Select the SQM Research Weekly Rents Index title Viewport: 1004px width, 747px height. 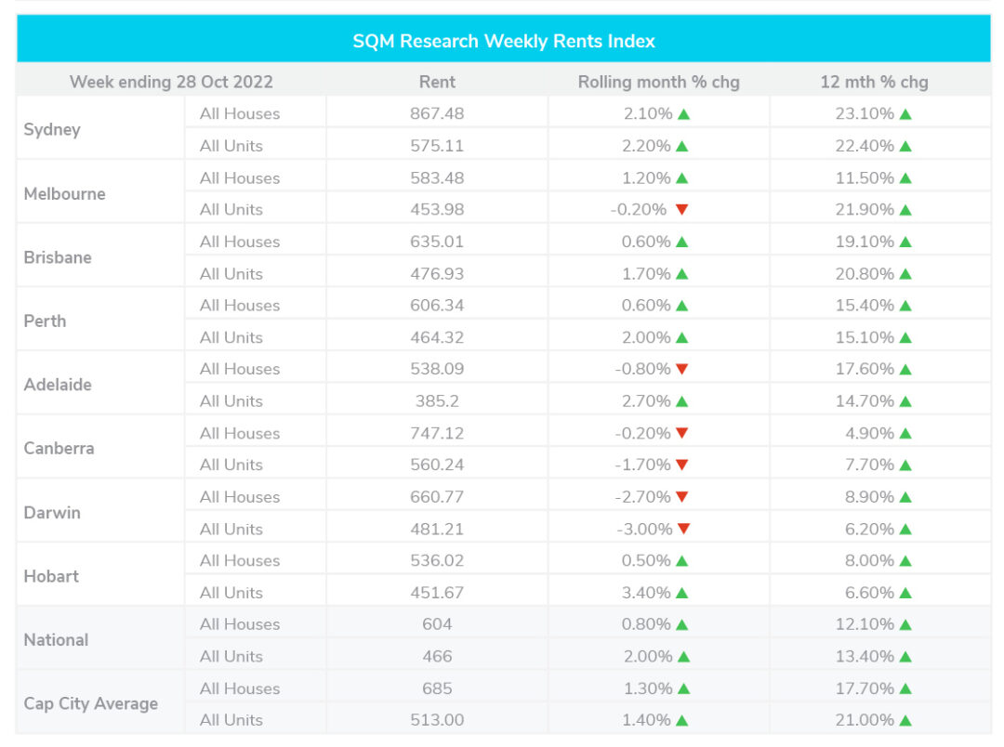pyautogui.click(x=503, y=41)
